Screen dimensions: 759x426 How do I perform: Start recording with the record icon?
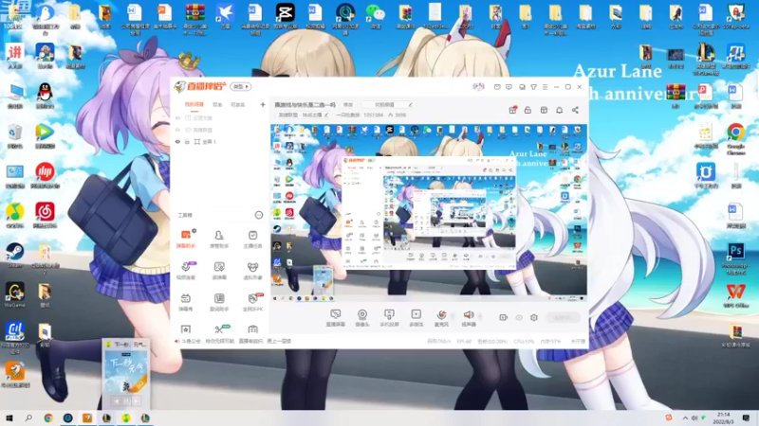click(x=504, y=317)
